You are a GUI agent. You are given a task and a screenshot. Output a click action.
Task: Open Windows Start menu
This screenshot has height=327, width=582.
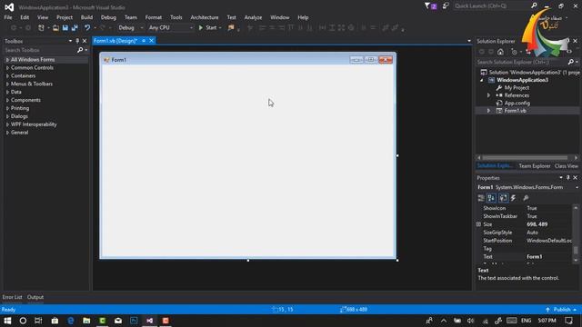pos(7,321)
